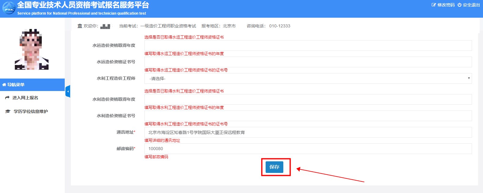Click the share arrow icon beside 进入网上报名

tap(7, 98)
